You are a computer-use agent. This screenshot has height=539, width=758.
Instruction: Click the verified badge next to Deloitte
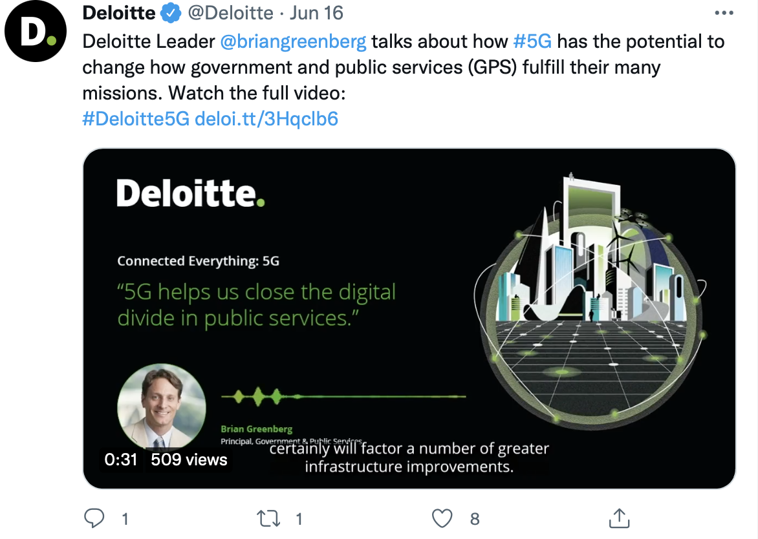[x=170, y=12]
